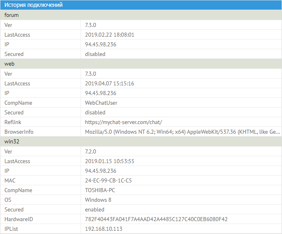Click the HardwareID field label
This screenshot has width=282, height=234.
(19, 219)
